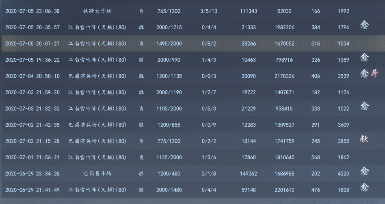Click the value 568
This screenshot has height=204, width=385.
316,157
